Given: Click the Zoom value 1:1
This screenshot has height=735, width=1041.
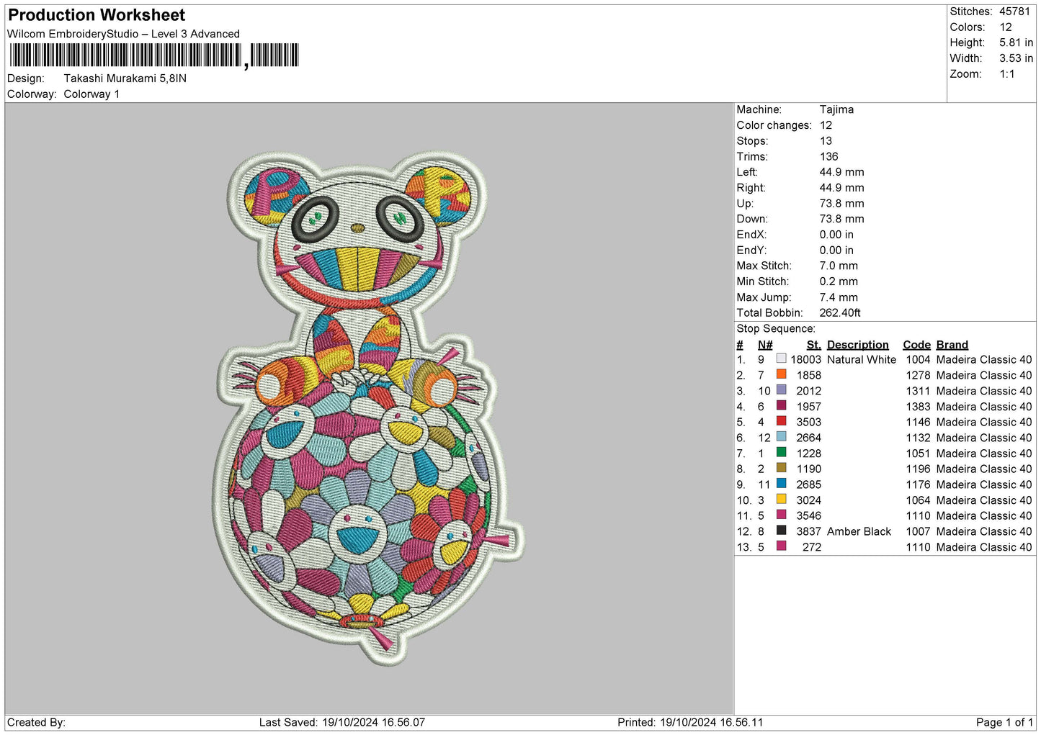Looking at the screenshot, I should pyautogui.click(x=1007, y=74).
